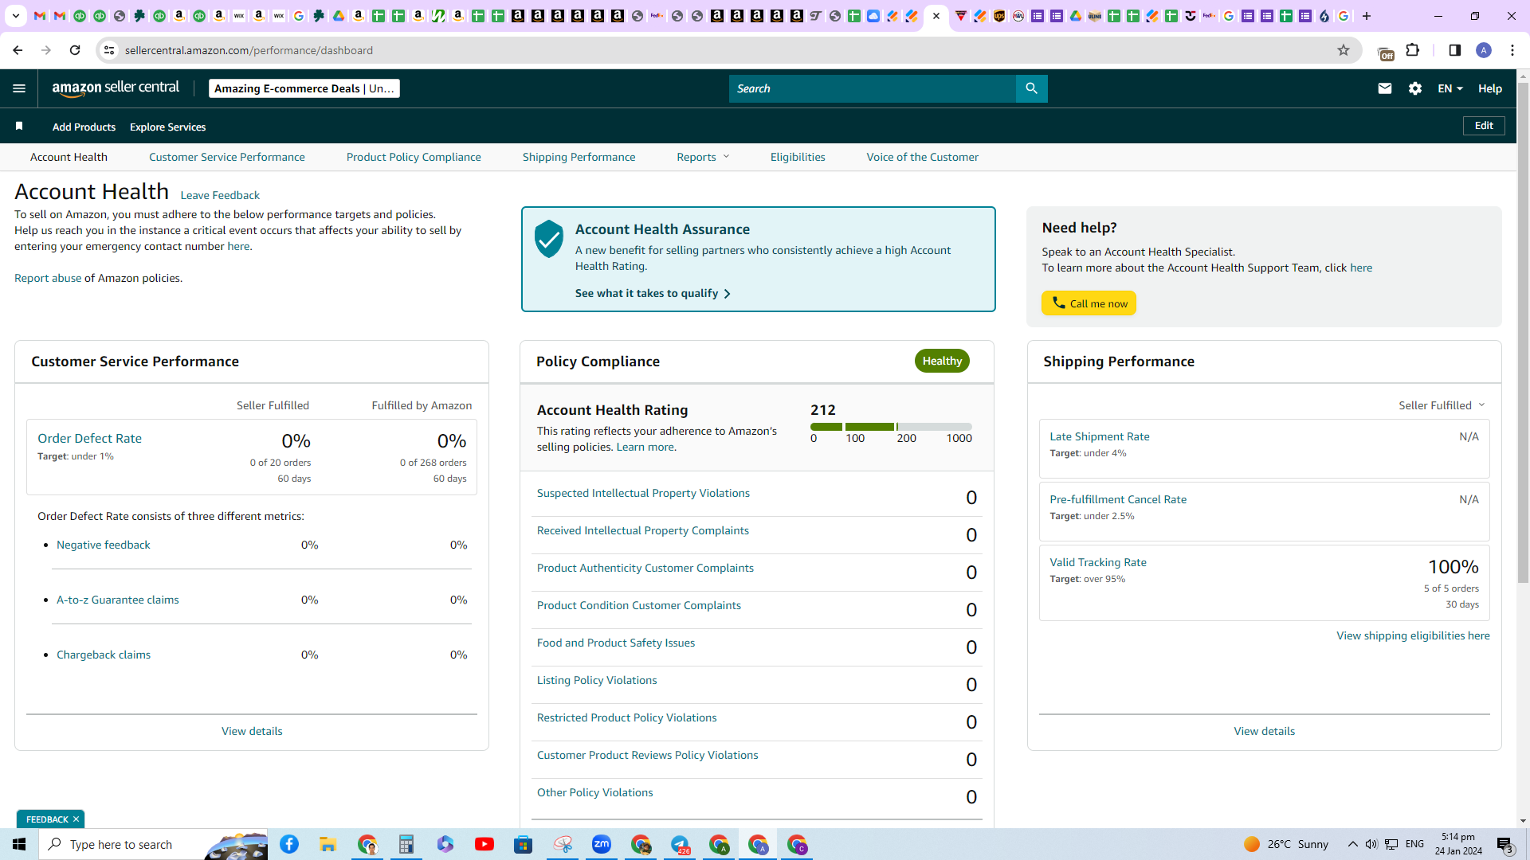Open Zoom from the taskbar
The height and width of the screenshot is (860, 1530).
[x=602, y=844]
